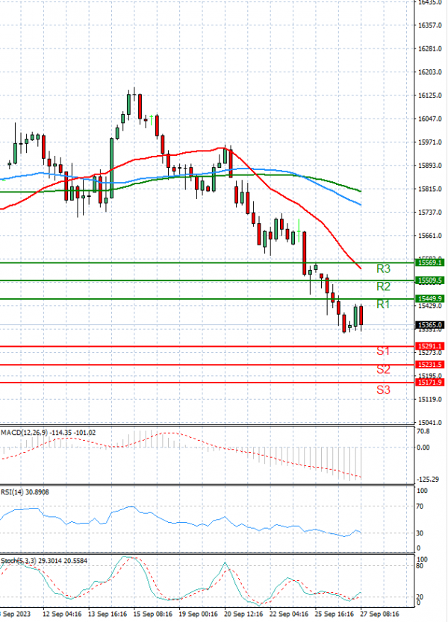Click the 27 Sep 08:16 time label

click(380, 615)
